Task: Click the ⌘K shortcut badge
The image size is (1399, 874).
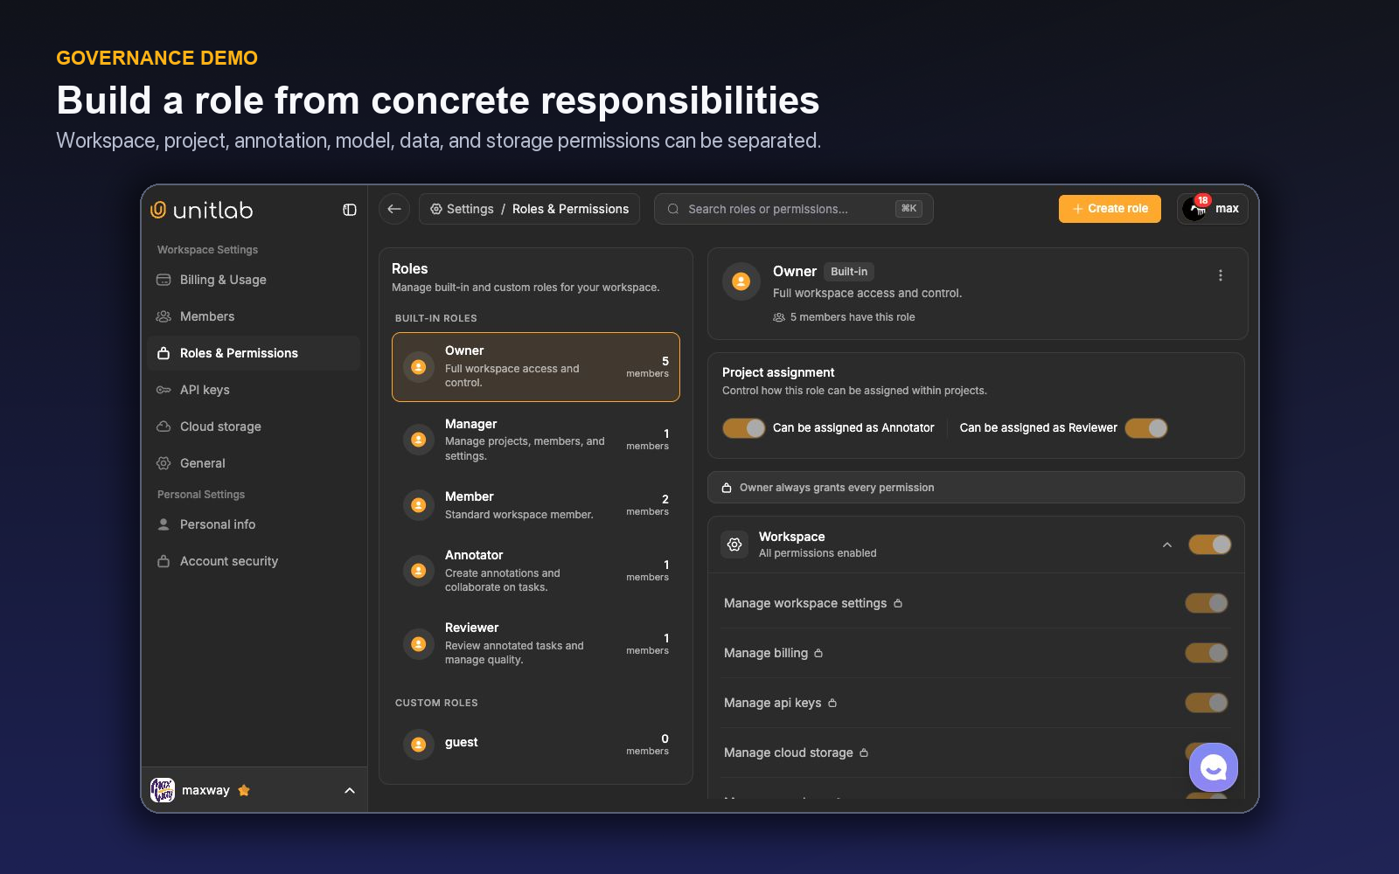Action: pos(908,209)
